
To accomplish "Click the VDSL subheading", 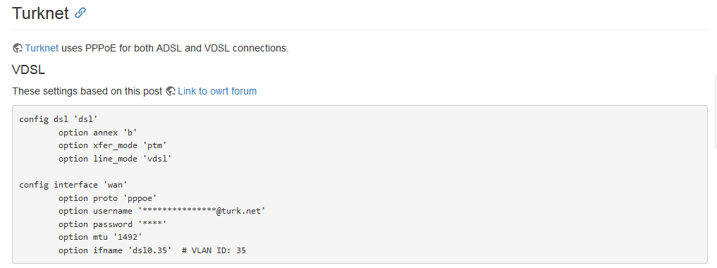I will tap(28, 70).
